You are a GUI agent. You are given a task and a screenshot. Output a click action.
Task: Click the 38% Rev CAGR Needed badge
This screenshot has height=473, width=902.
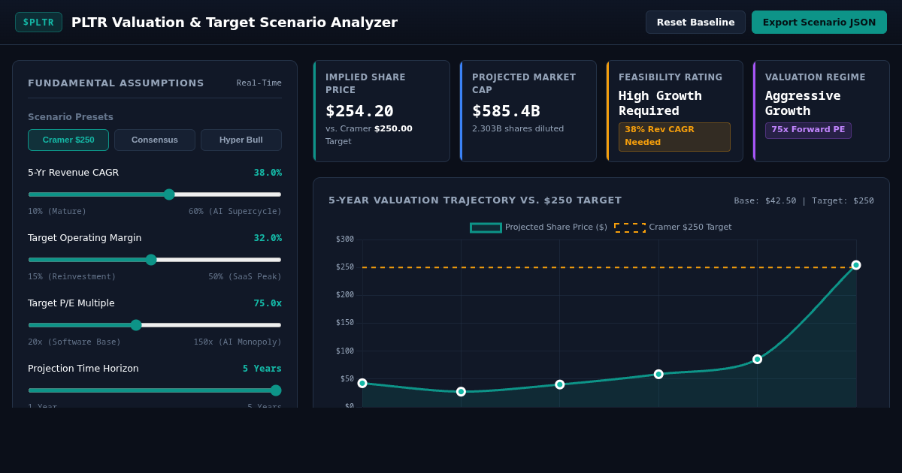(x=674, y=137)
